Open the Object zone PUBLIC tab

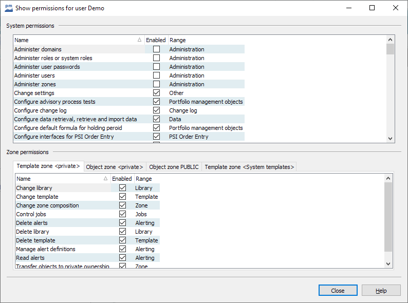174,167
